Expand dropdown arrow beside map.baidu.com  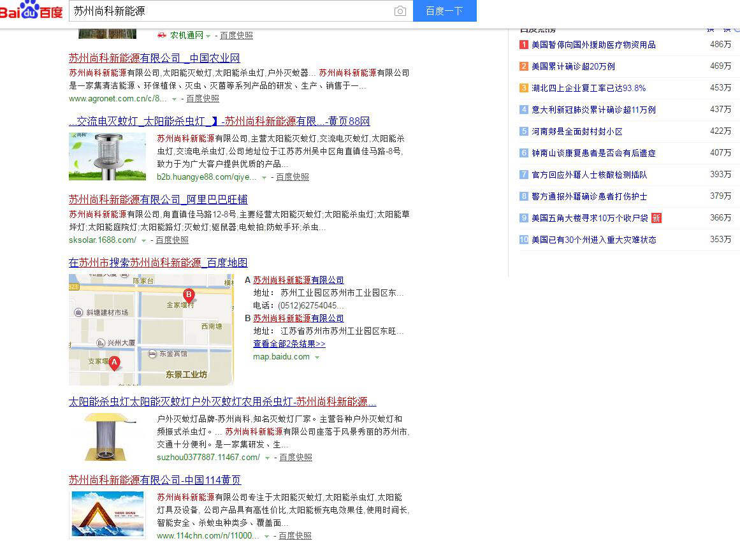coord(317,357)
